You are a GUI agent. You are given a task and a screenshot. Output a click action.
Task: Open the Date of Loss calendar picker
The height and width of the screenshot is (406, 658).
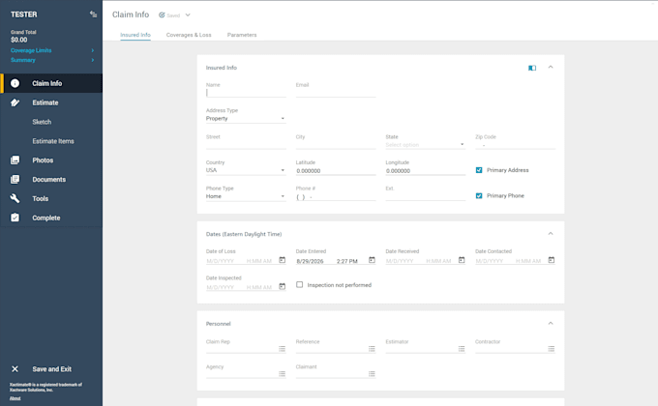click(x=282, y=260)
